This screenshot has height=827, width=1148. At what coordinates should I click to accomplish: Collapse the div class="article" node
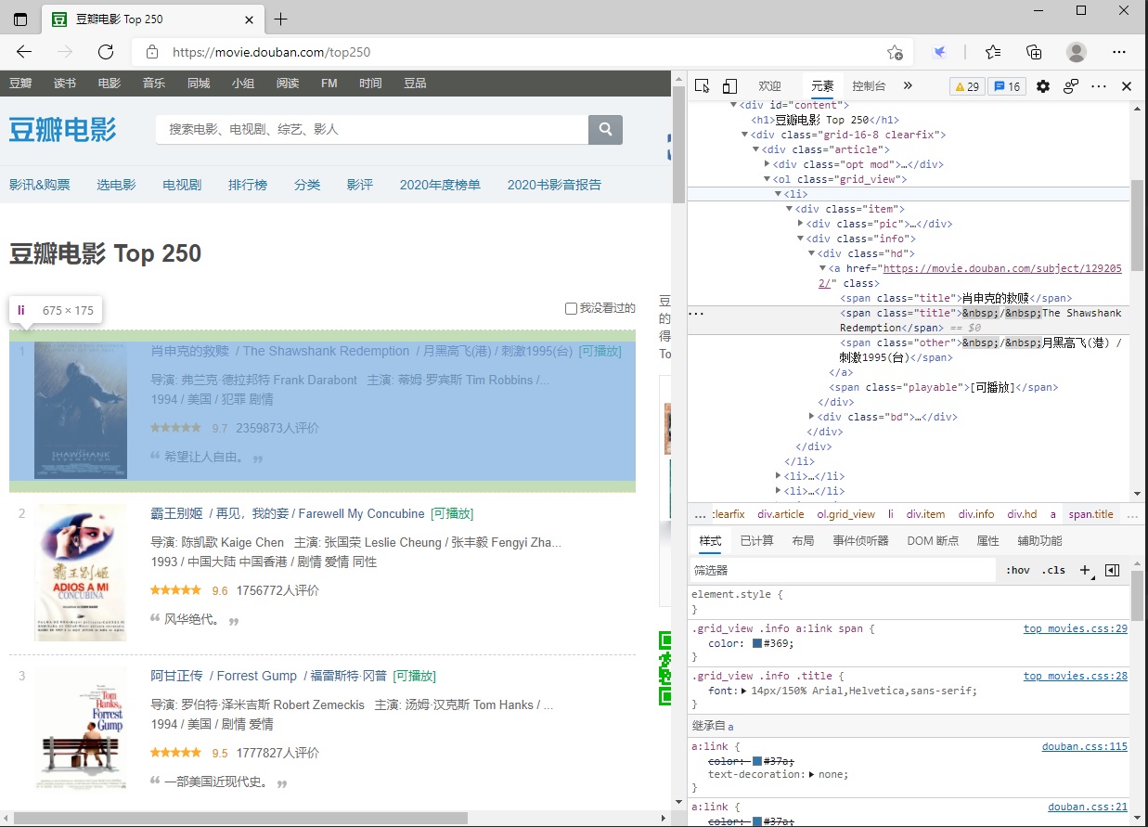point(755,149)
